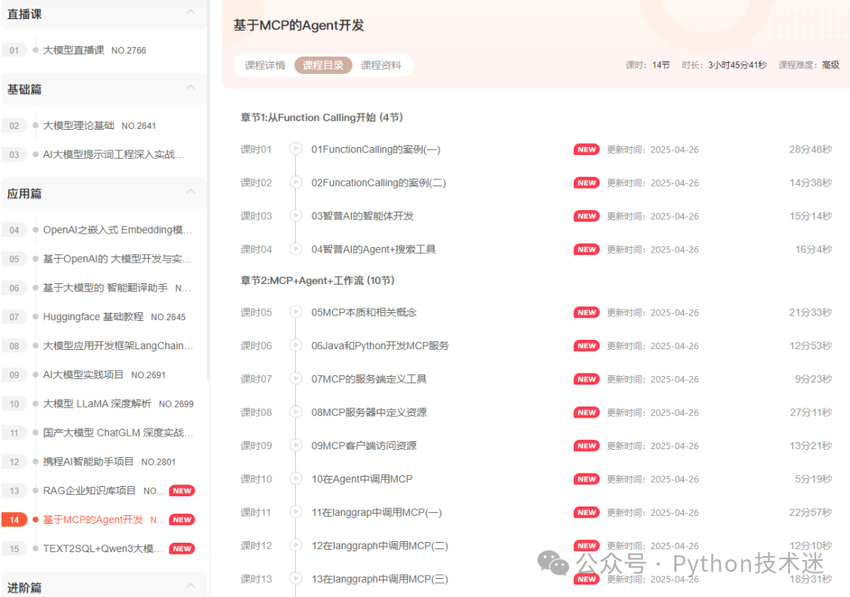850x597 pixels.
Task: Open course AI大模型提示词工程深入实战
Action: point(113,154)
